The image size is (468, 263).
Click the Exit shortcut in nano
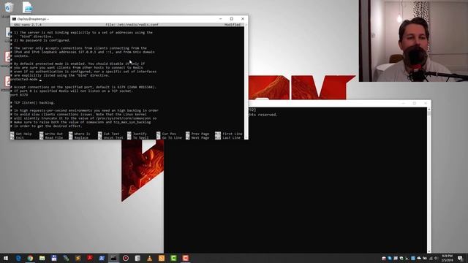point(17,138)
